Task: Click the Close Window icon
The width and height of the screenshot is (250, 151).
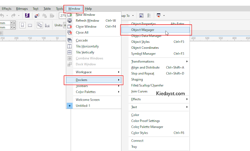Action: pos(70,26)
